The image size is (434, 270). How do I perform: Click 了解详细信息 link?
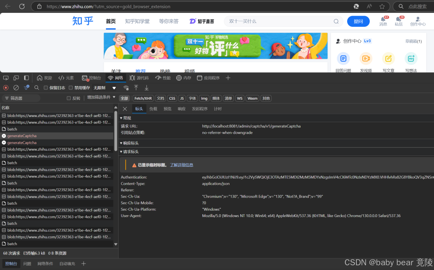tap(182, 165)
